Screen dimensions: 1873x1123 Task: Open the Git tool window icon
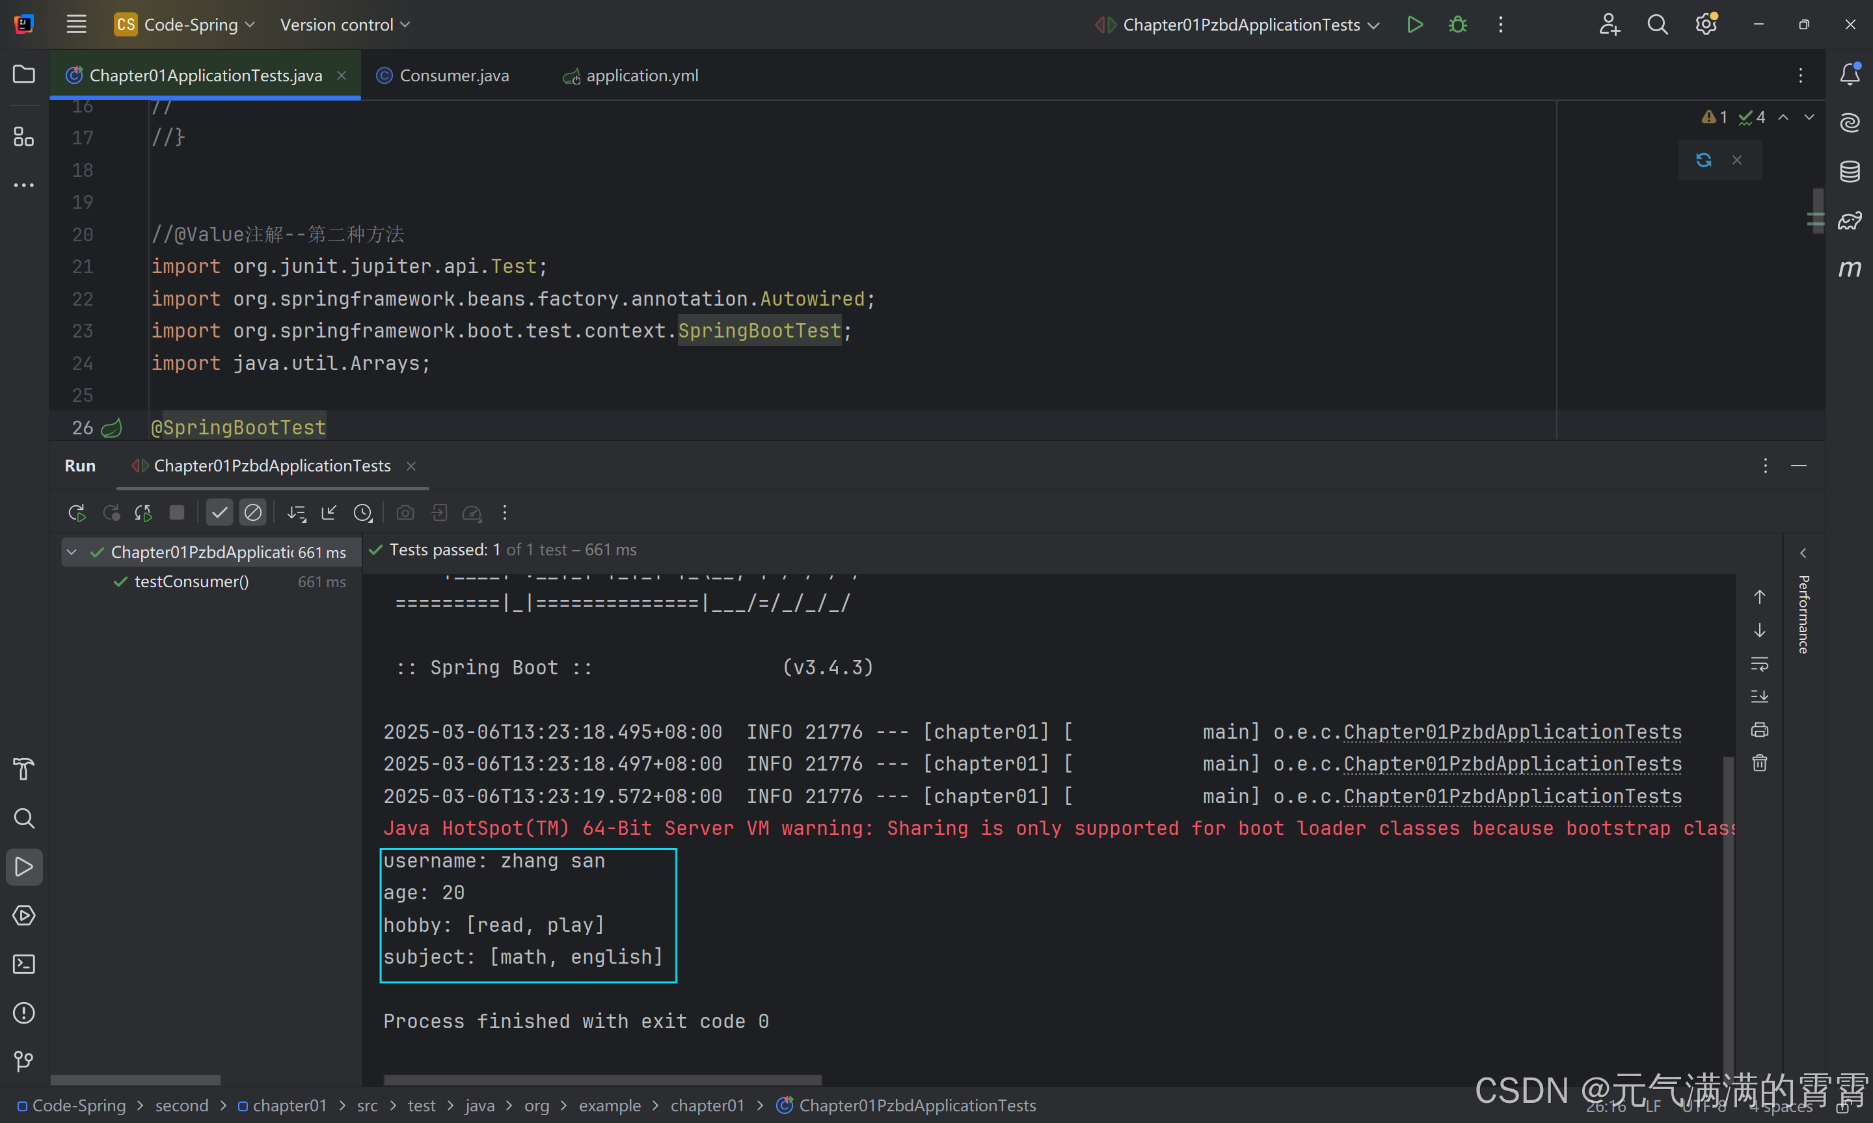click(x=24, y=1061)
